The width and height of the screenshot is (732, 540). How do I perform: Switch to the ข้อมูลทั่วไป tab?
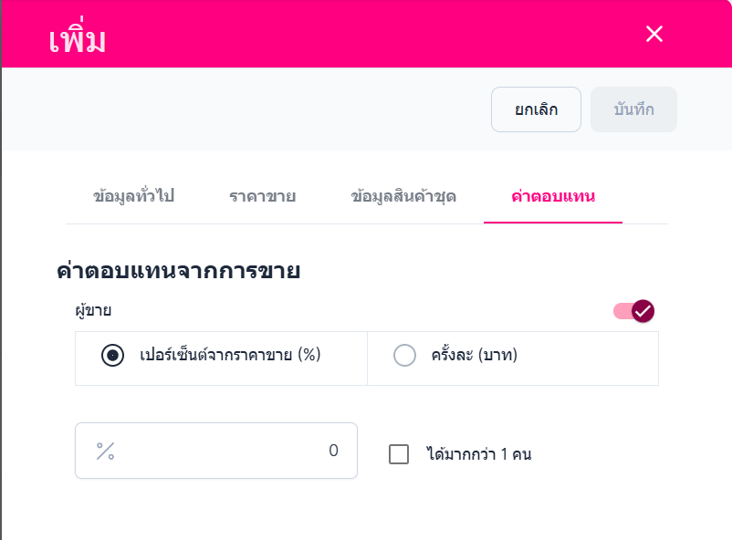click(134, 196)
